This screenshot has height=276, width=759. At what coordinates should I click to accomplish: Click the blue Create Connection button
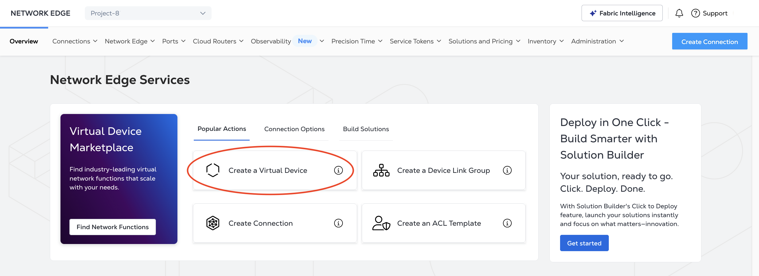(x=709, y=41)
